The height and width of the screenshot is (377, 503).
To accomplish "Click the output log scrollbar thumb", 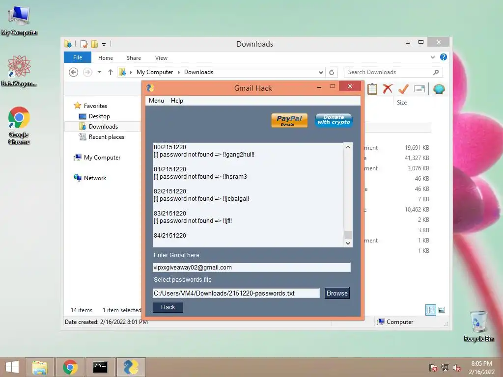I will (348, 235).
